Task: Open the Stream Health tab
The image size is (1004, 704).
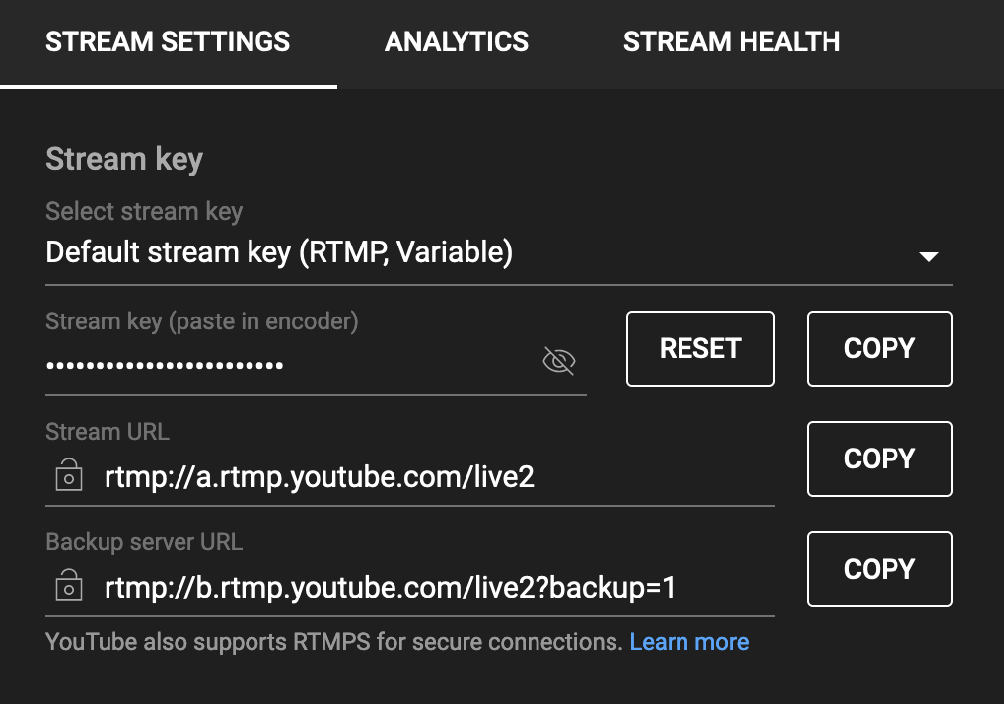Action: 732,42
